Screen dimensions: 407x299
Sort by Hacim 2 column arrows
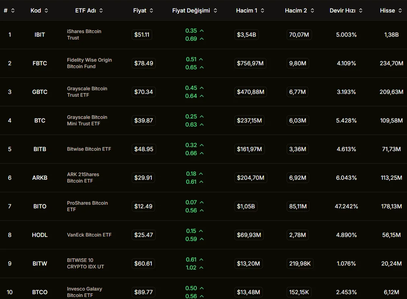(x=312, y=10)
